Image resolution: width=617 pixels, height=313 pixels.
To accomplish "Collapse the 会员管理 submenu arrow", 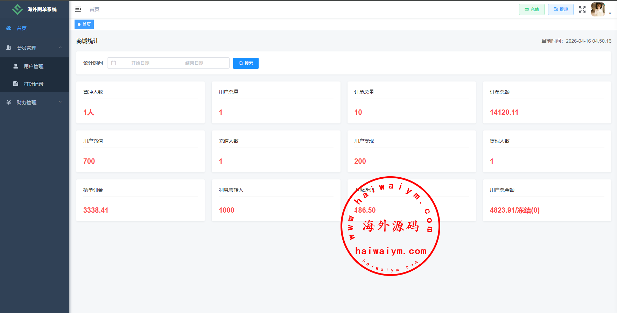I will [x=60, y=48].
